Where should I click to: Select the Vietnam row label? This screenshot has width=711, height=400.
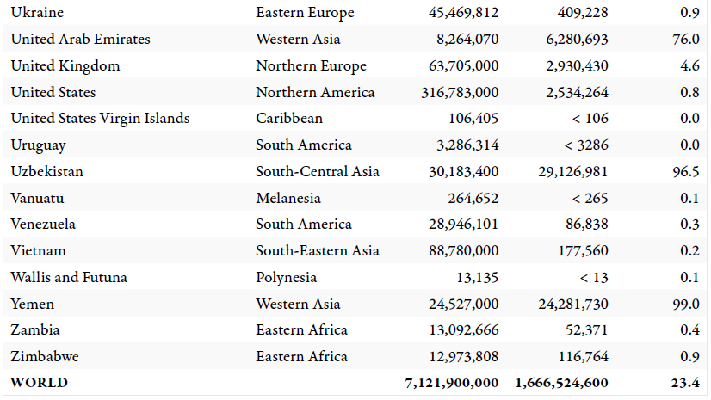click(38, 251)
